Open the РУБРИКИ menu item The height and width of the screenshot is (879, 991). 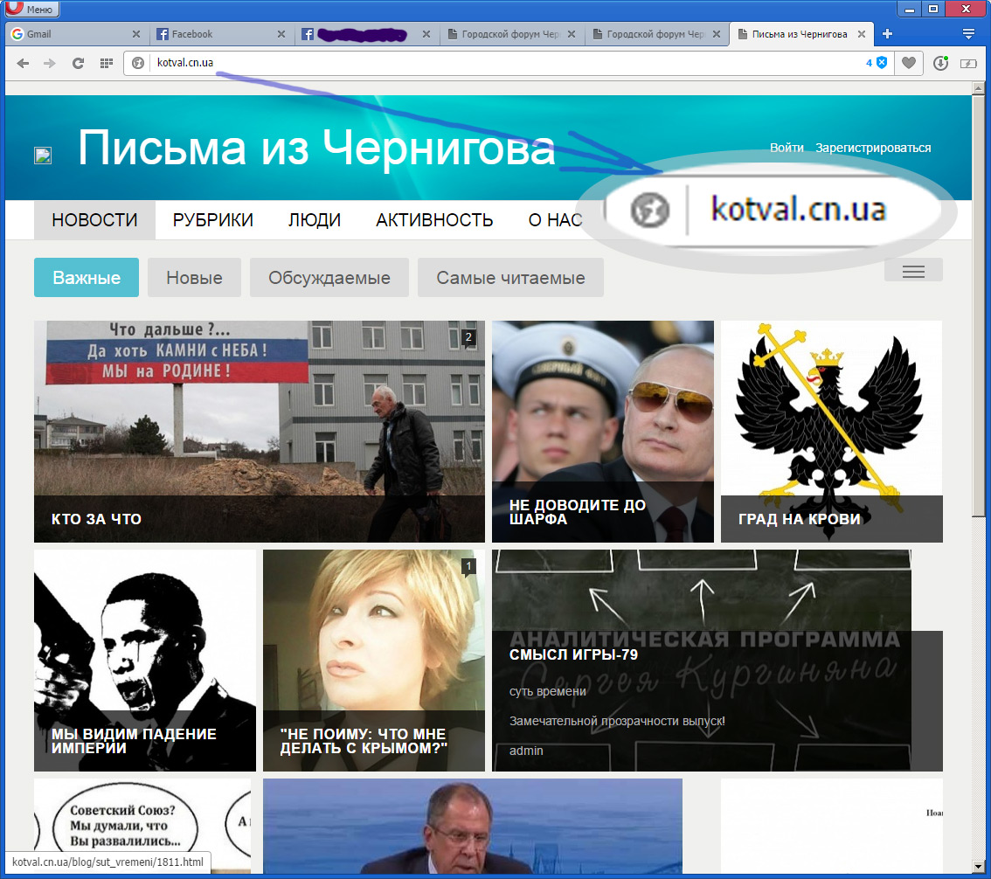tap(213, 220)
